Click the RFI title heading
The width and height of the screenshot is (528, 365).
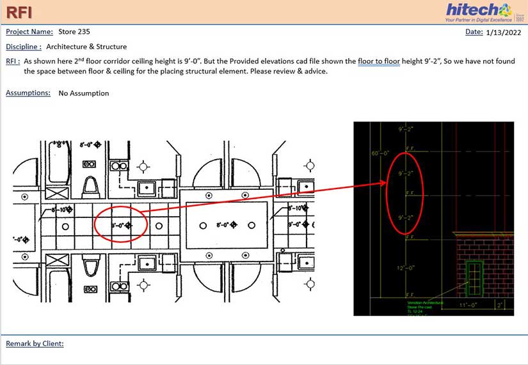coord(19,13)
